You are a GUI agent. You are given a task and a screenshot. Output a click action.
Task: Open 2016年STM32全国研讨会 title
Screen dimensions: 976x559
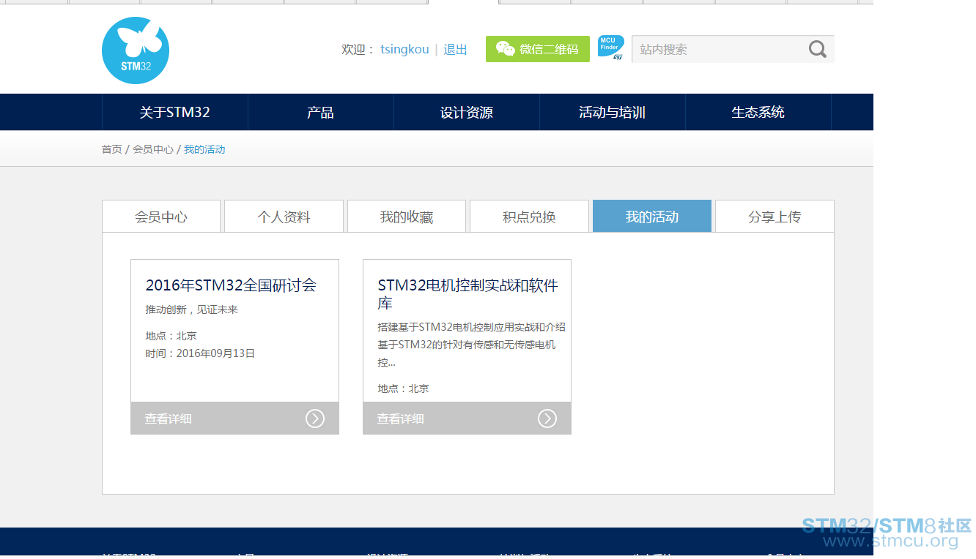click(x=231, y=285)
